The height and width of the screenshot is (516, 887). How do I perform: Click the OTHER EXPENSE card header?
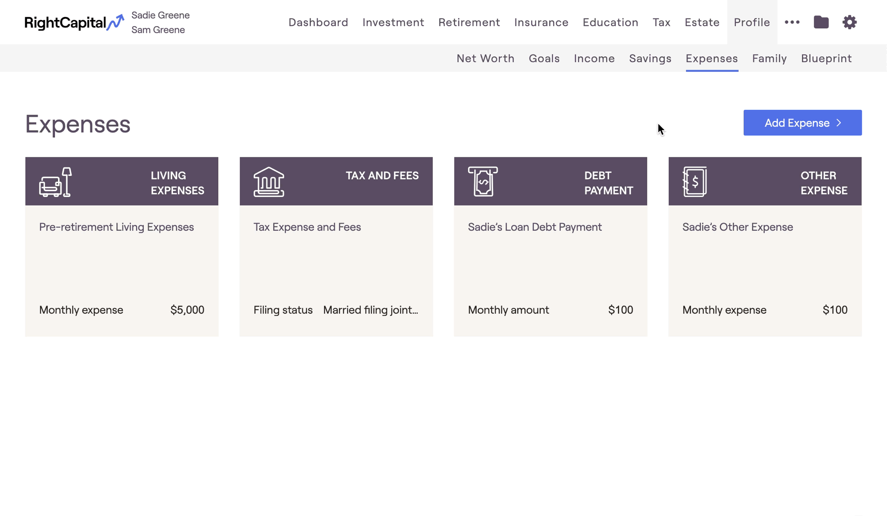tap(765, 181)
